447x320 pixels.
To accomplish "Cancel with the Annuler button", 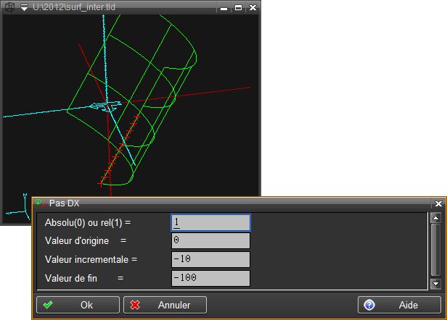I will pos(165,305).
